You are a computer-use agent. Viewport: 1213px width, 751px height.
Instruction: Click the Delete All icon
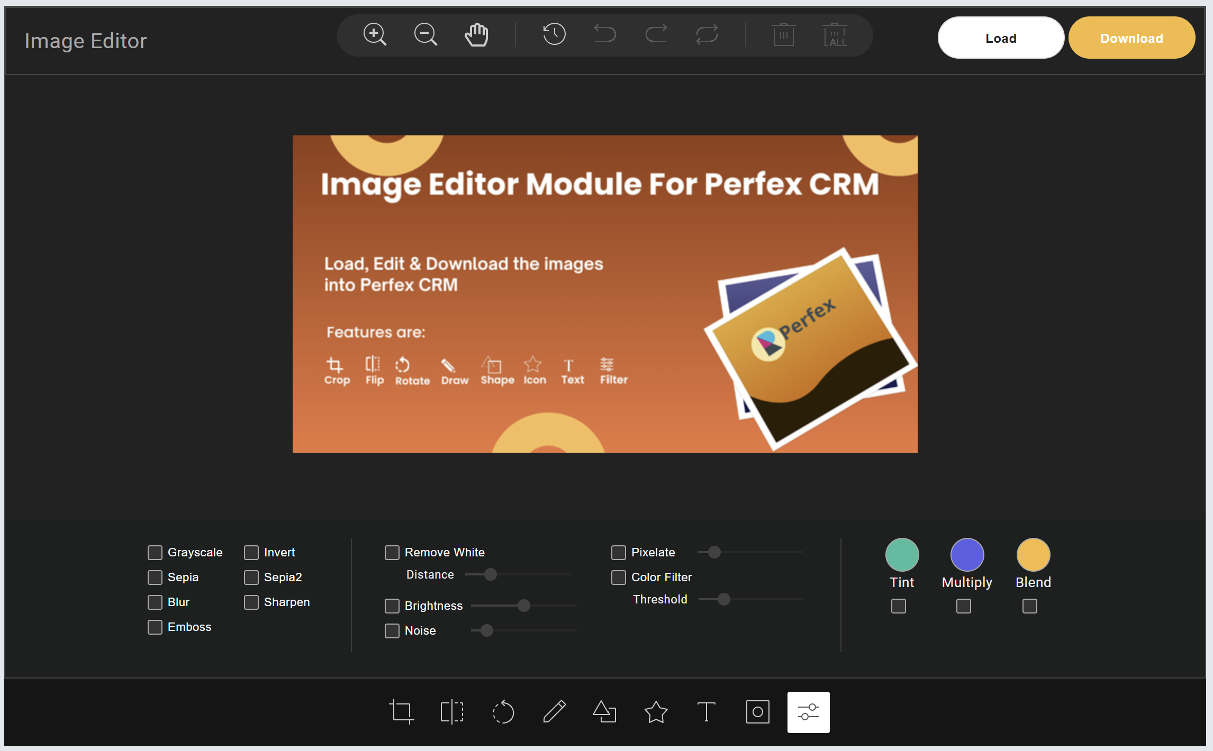(x=834, y=35)
